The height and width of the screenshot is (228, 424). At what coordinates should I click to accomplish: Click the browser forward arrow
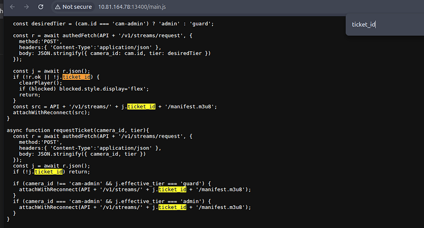(x=26, y=7)
